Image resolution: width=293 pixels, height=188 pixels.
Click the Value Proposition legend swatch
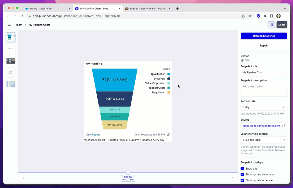pos(168,83)
